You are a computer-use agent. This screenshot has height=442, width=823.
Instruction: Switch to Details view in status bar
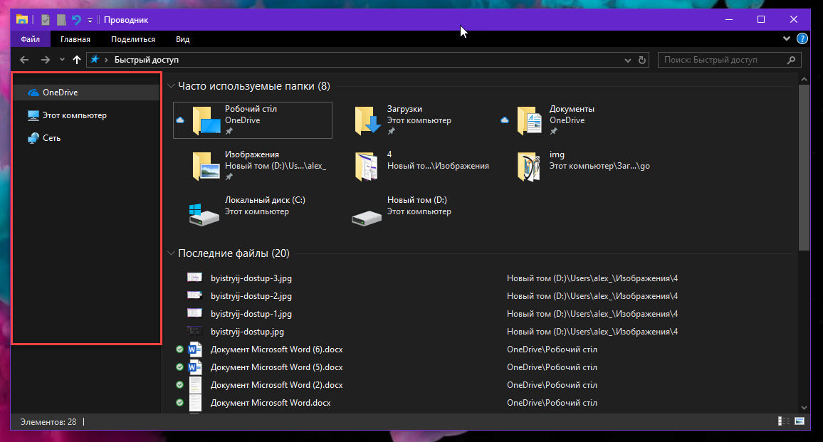[784, 421]
